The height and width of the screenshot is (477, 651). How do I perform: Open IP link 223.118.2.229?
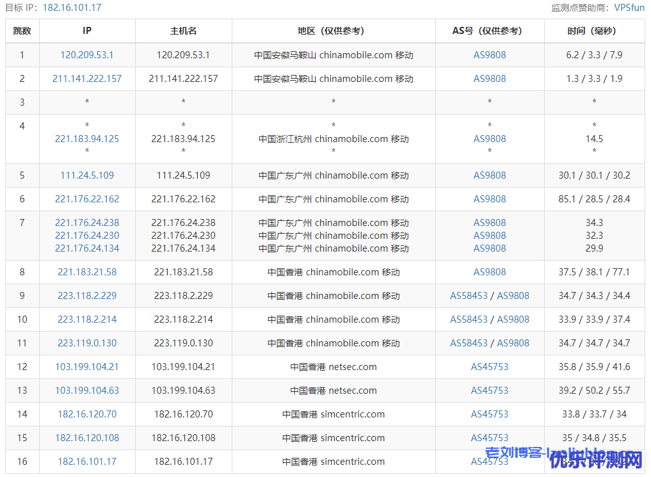pos(87,296)
